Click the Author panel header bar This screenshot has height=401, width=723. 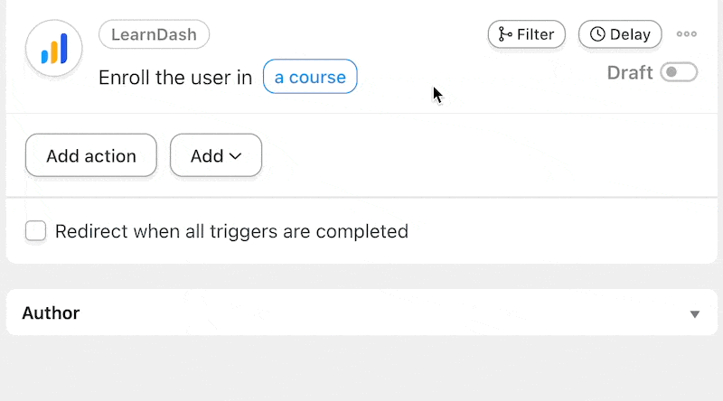pyautogui.click(x=361, y=312)
